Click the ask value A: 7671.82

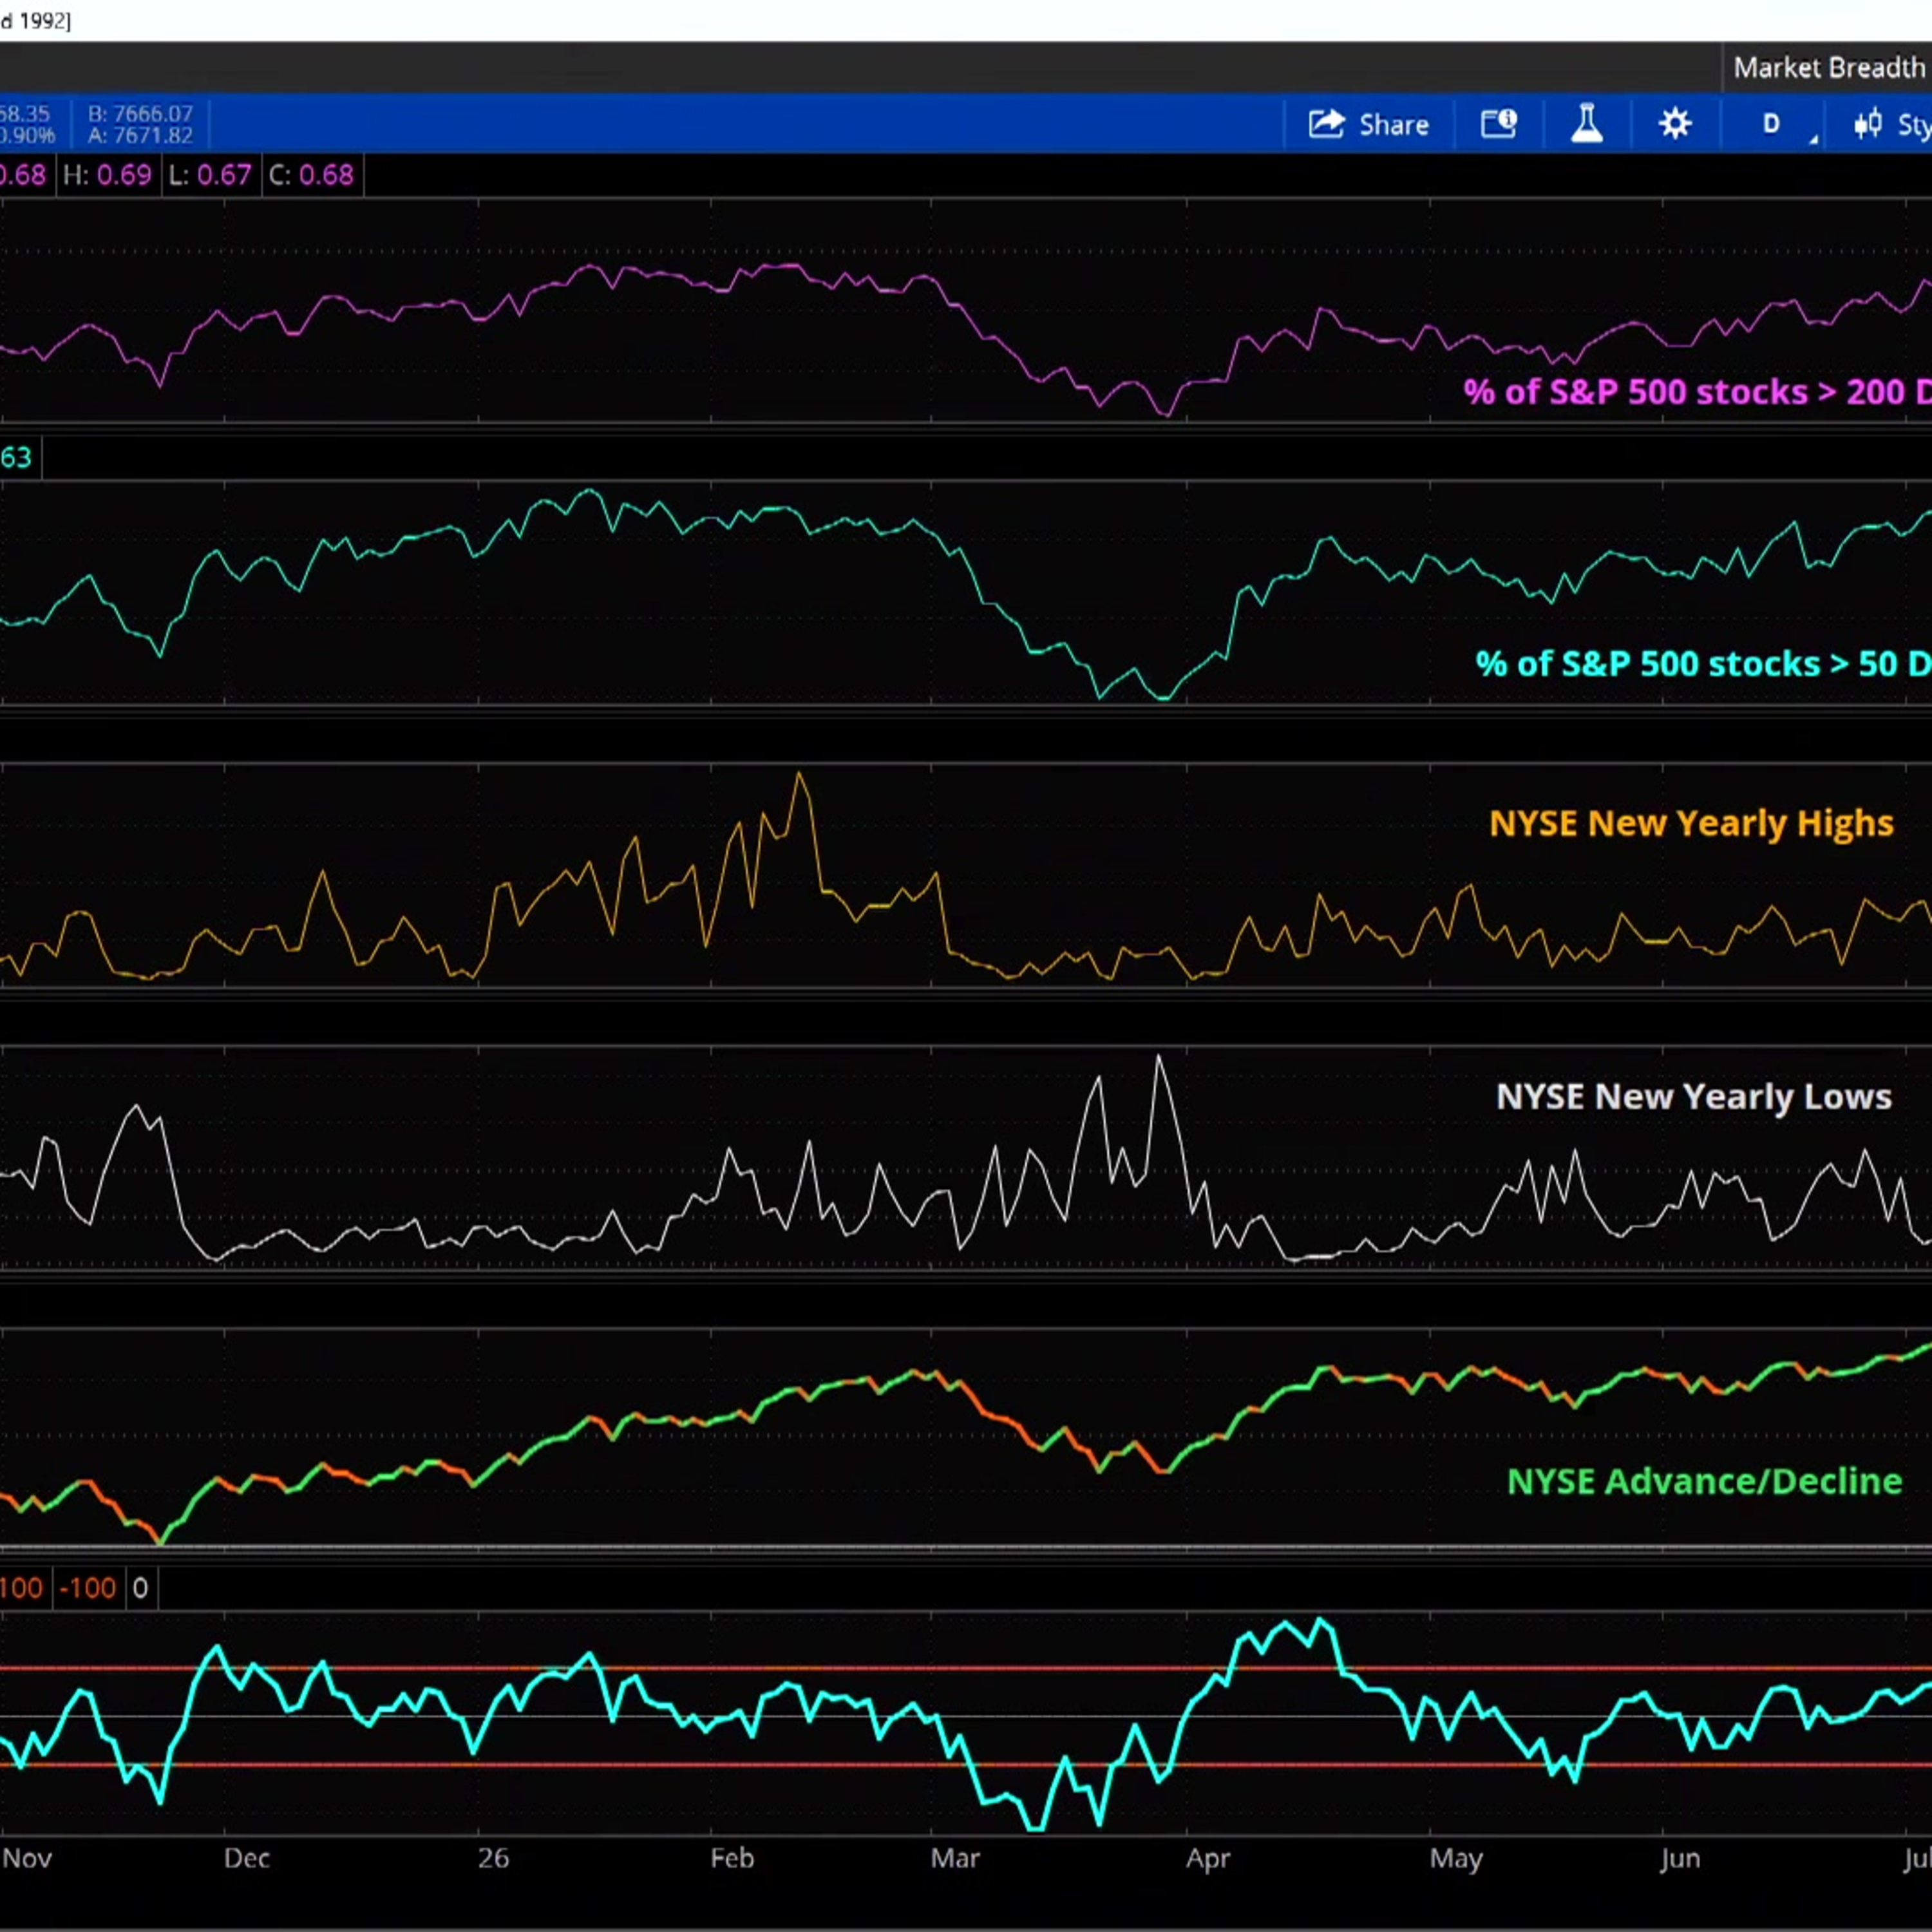pyautogui.click(x=140, y=135)
